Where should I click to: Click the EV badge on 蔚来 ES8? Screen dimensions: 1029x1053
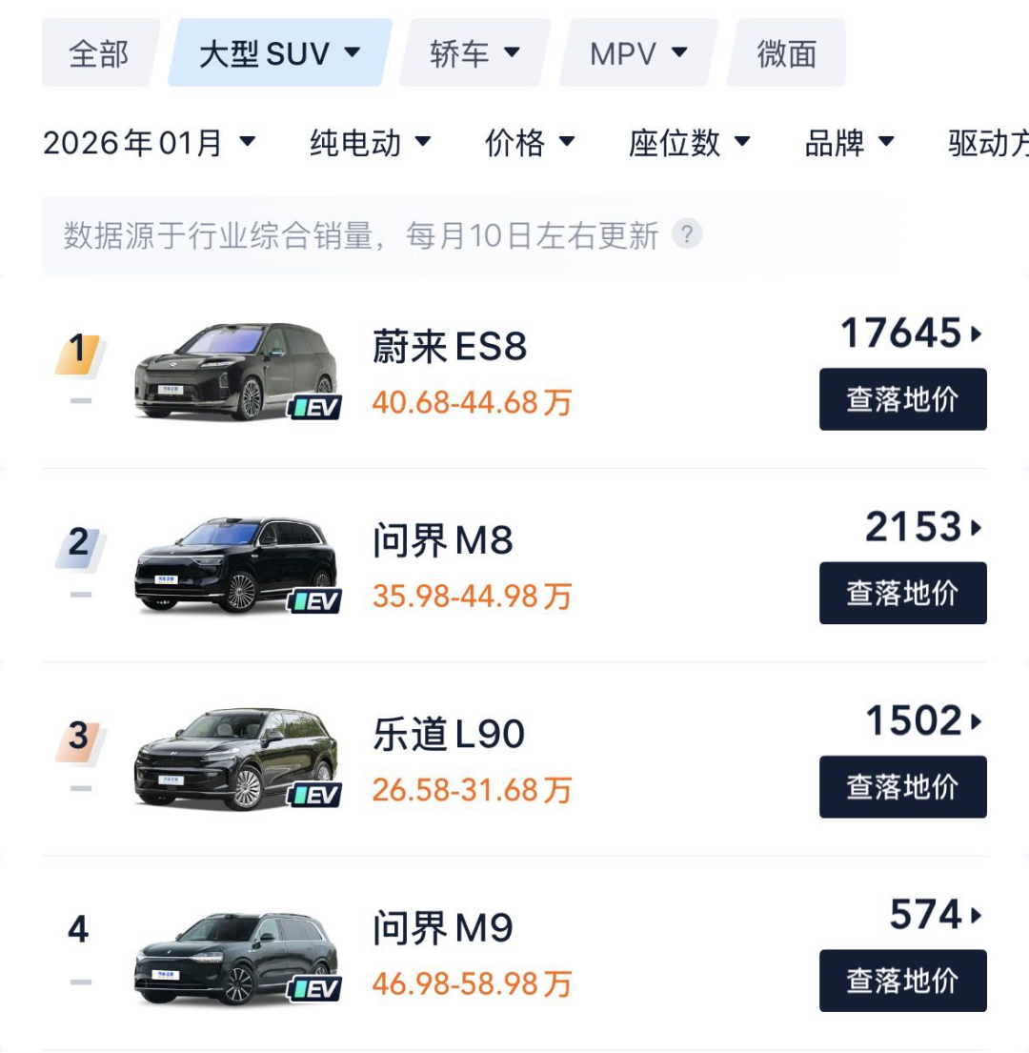(x=315, y=407)
